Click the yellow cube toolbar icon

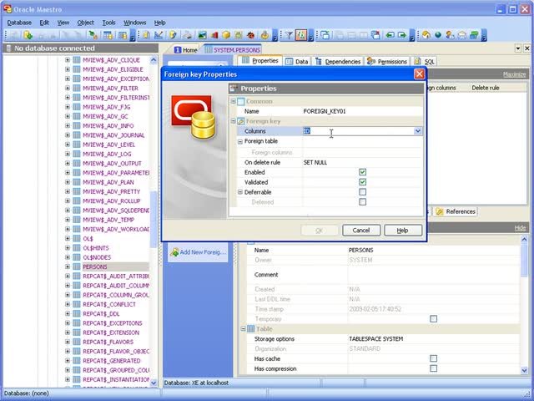[226, 35]
